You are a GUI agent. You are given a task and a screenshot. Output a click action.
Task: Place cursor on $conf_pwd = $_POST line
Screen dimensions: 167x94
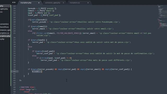point(44,15)
